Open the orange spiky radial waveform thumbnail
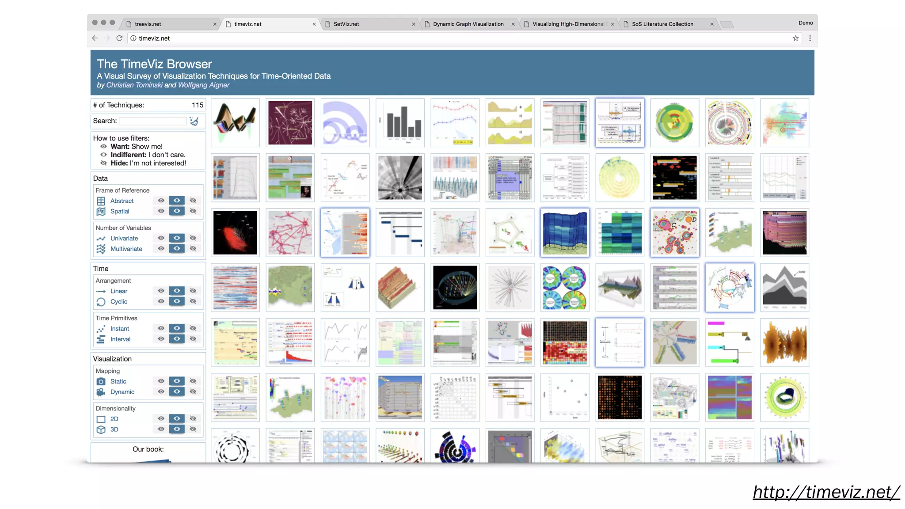 point(785,343)
